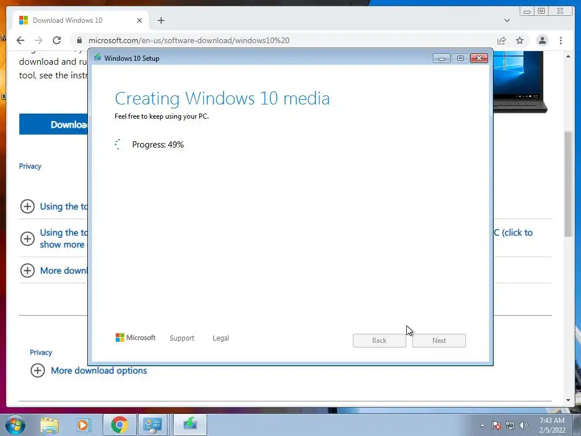Minimize the Windows 10 Setup window

(x=441, y=58)
